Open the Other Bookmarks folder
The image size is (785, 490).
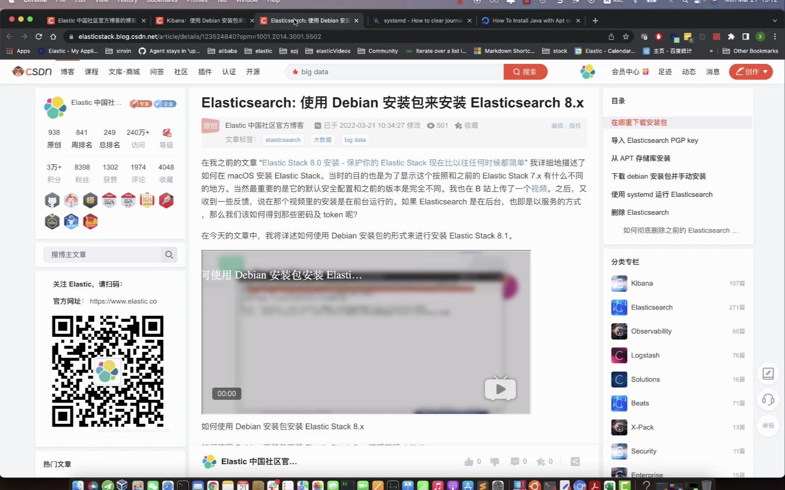click(750, 51)
